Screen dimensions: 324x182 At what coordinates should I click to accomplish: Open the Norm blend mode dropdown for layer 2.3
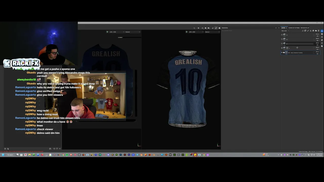tap(317, 34)
